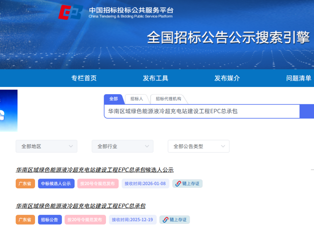
Task: Click the blue search button beside input
Action: pos(307,111)
